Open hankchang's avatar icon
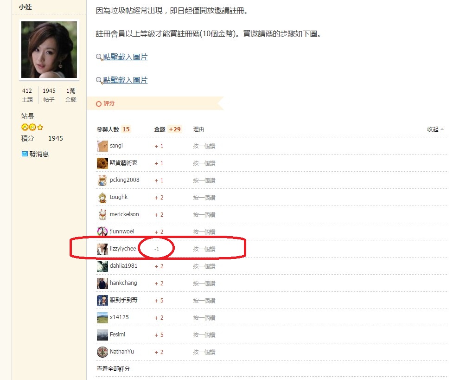 click(x=102, y=283)
